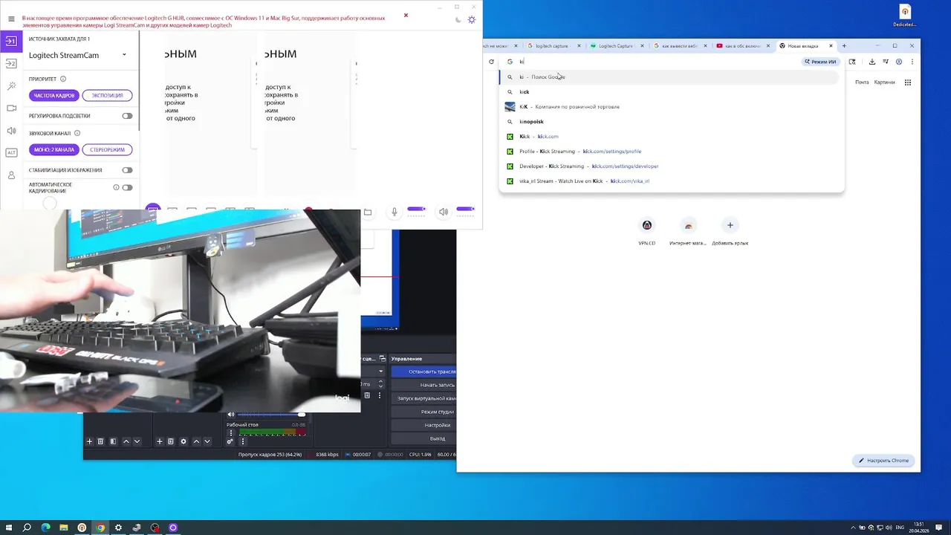Open advanced audio properties gears in OBS mixer
This screenshot has height=535, width=951.
230,441
